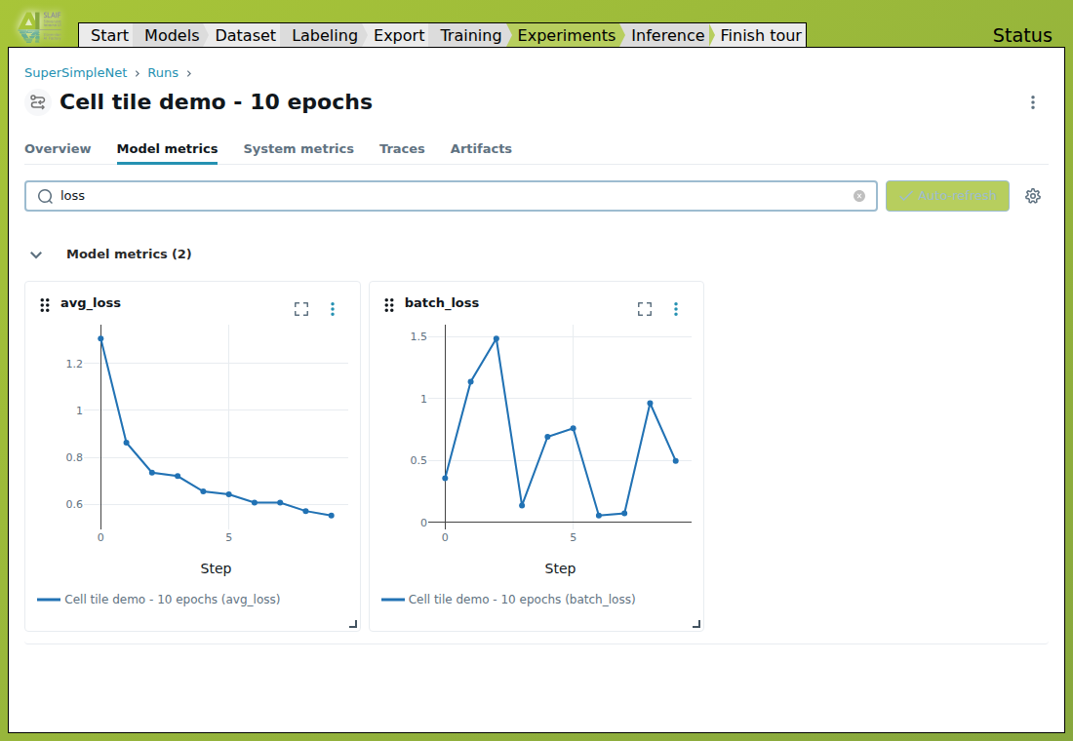Follow the Runs breadcrumb link
This screenshot has width=1073, height=741.
pyautogui.click(x=163, y=73)
